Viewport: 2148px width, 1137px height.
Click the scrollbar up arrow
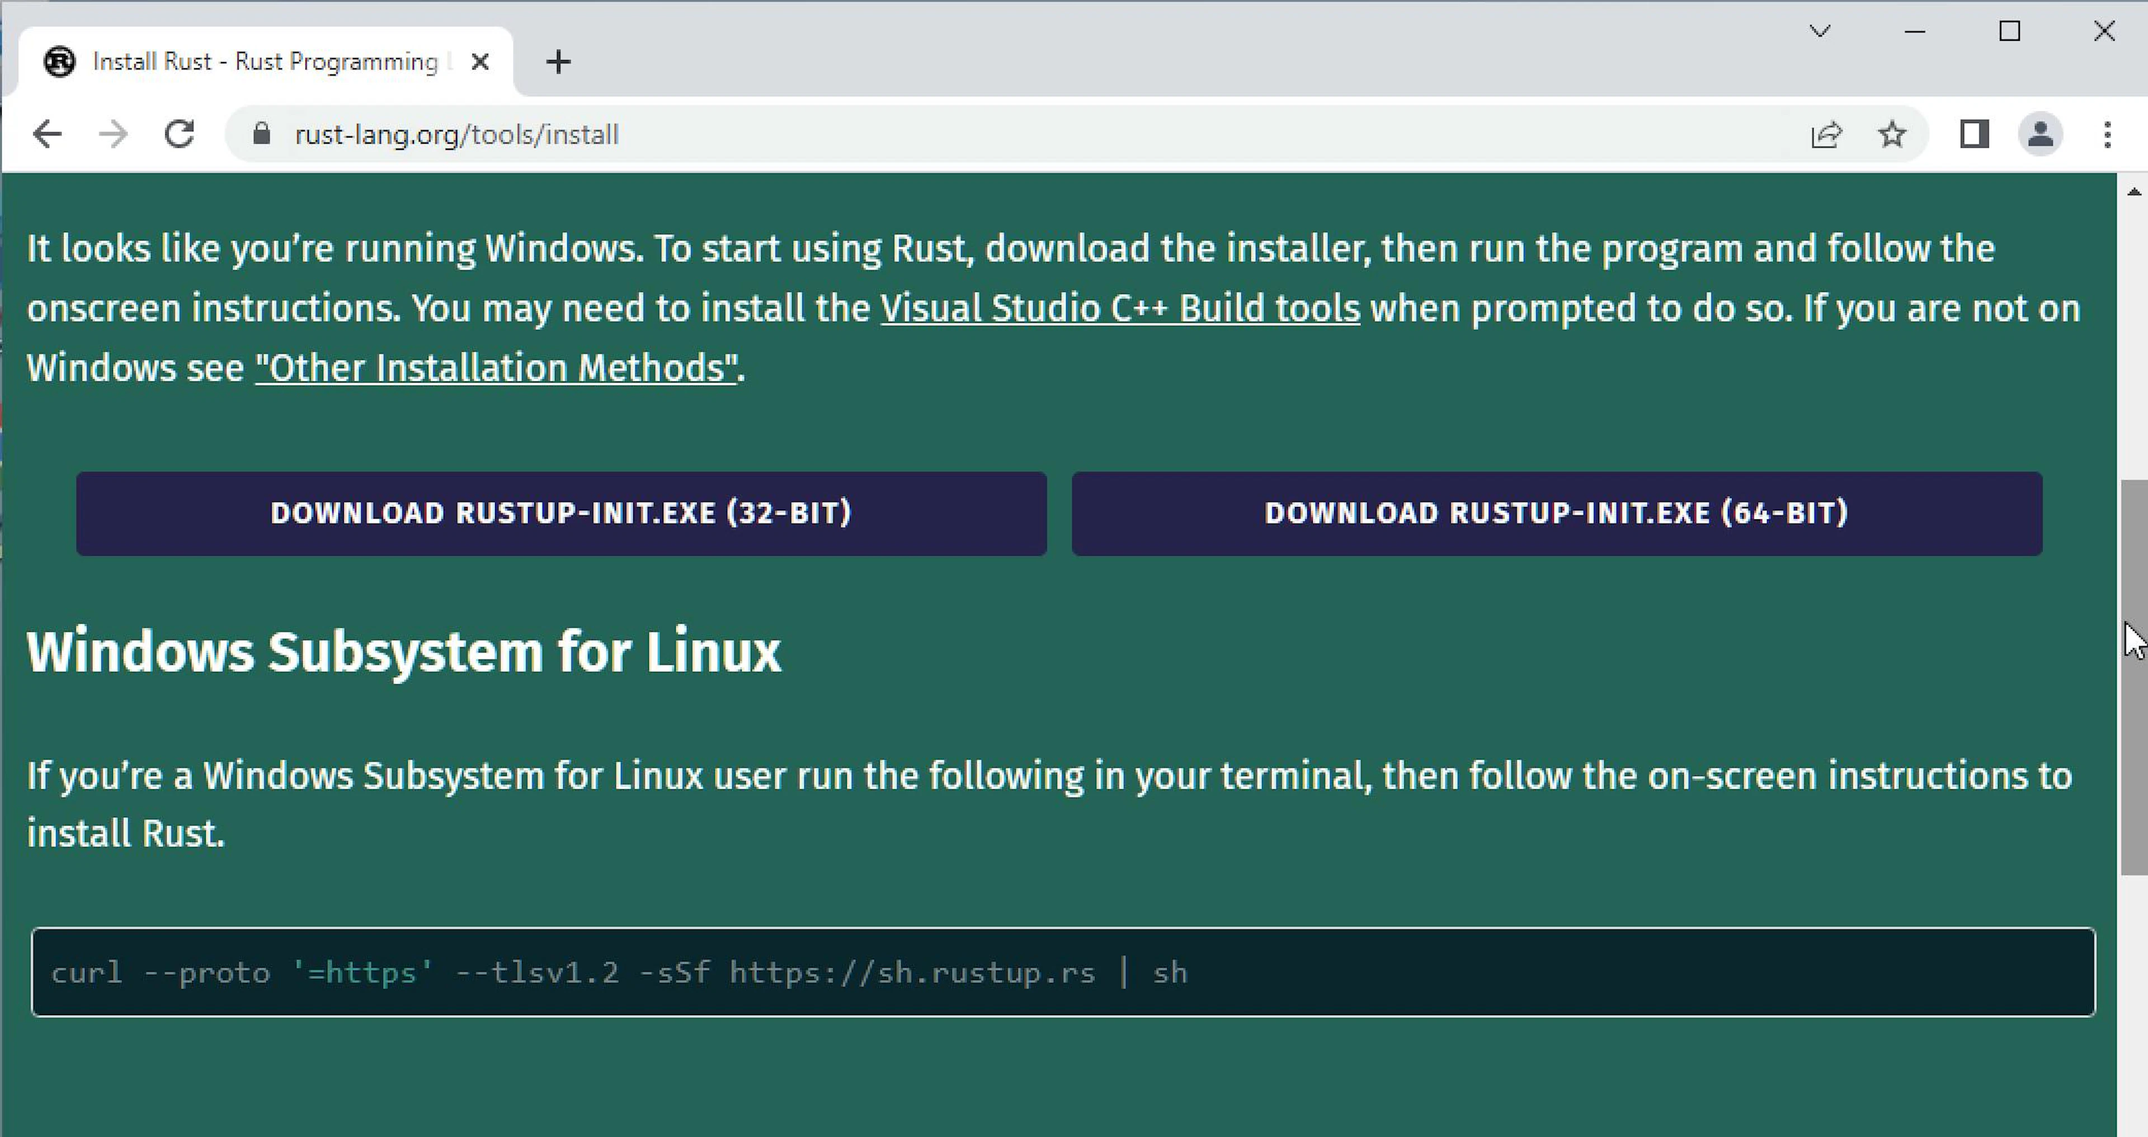click(x=2134, y=192)
